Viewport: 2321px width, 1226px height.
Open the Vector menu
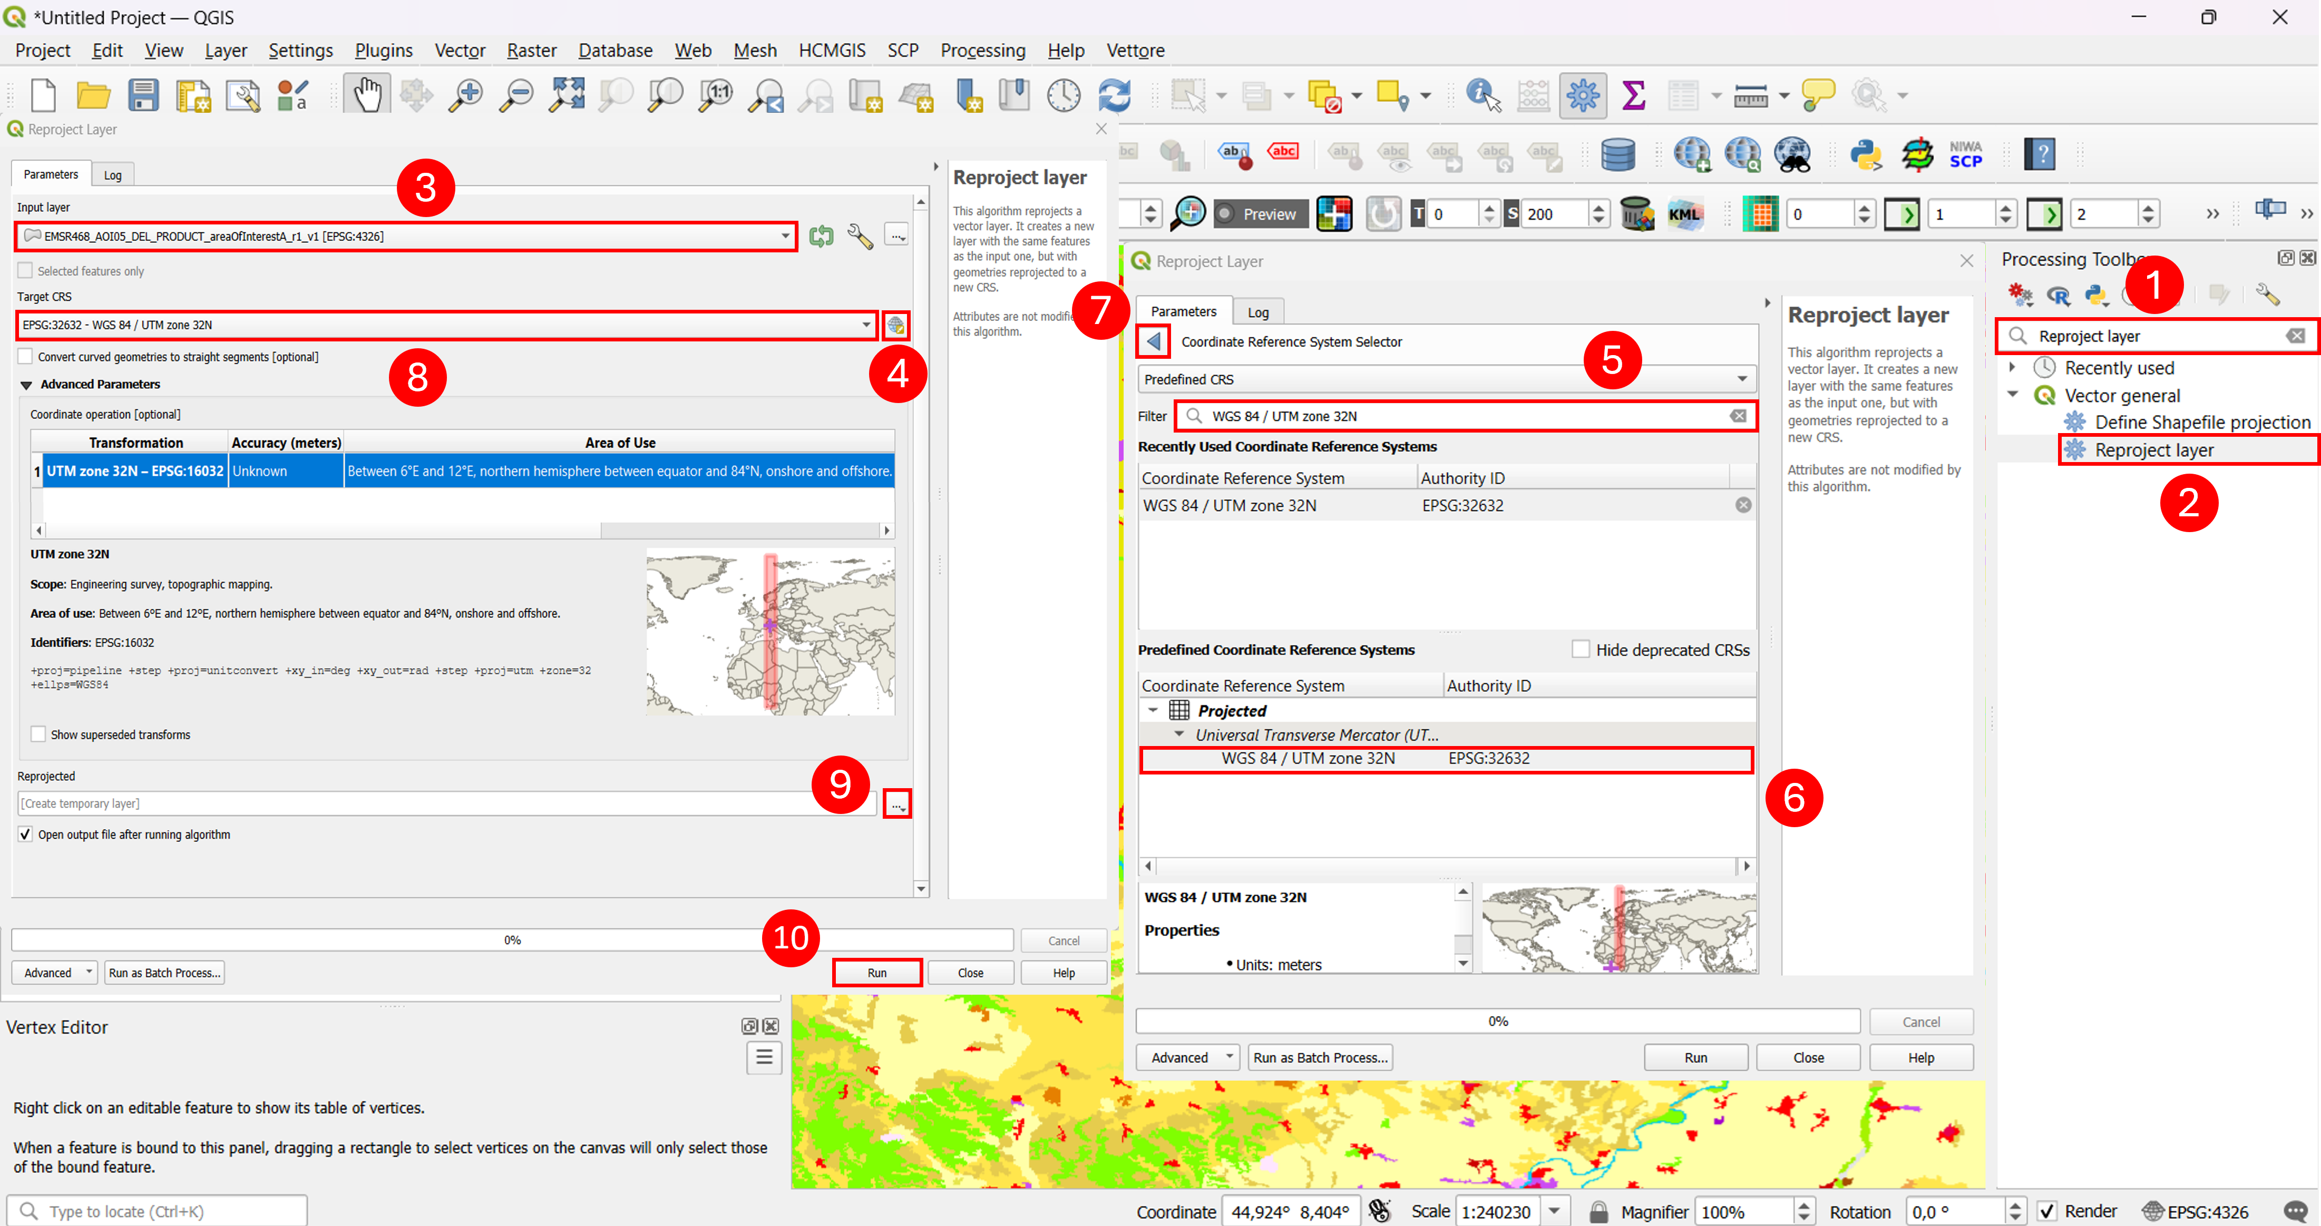460,51
